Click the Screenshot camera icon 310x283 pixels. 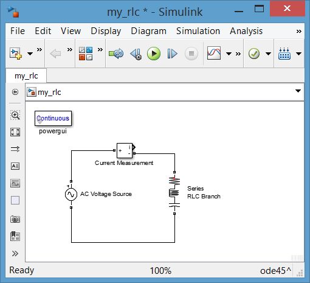click(15, 219)
